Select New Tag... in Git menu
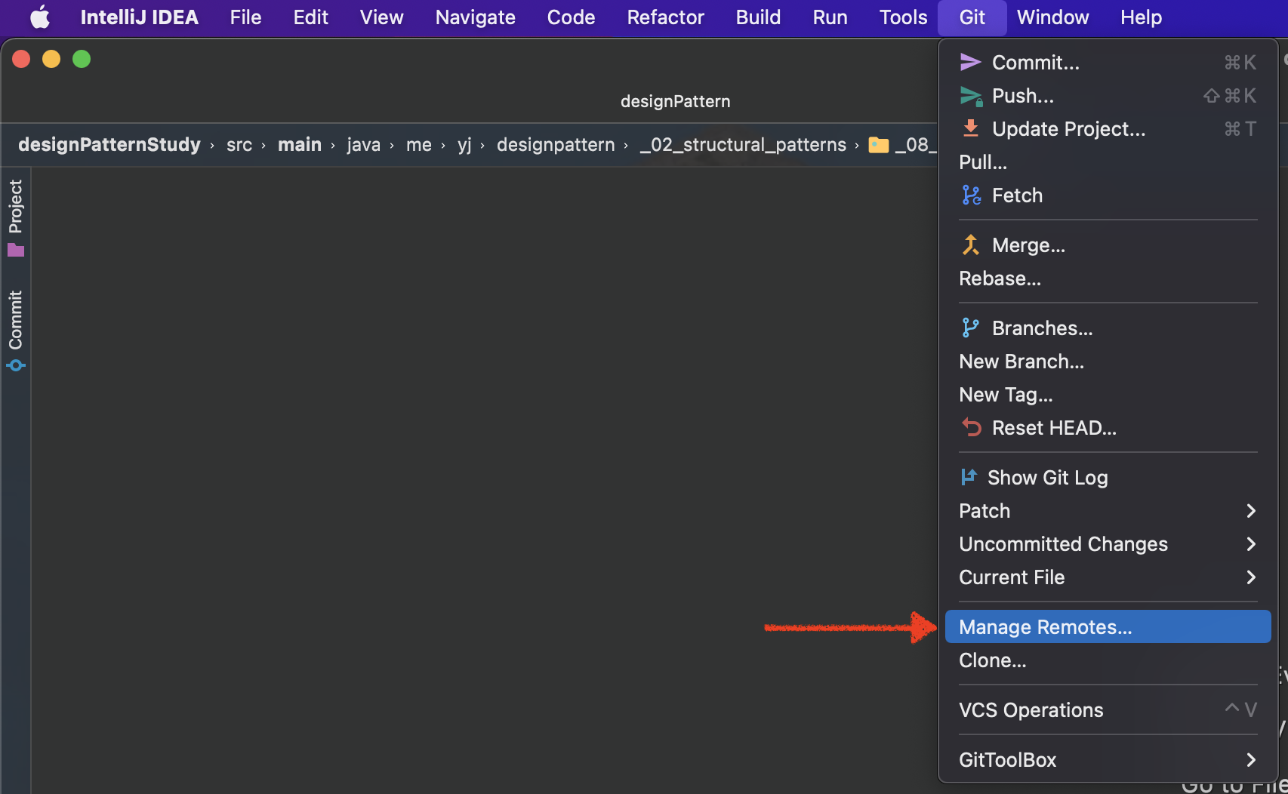1288x794 pixels. point(1108,395)
